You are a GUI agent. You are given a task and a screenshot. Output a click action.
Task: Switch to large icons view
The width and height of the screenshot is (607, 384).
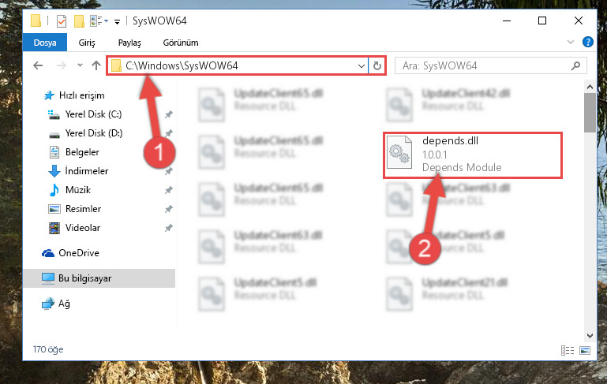[585, 350]
